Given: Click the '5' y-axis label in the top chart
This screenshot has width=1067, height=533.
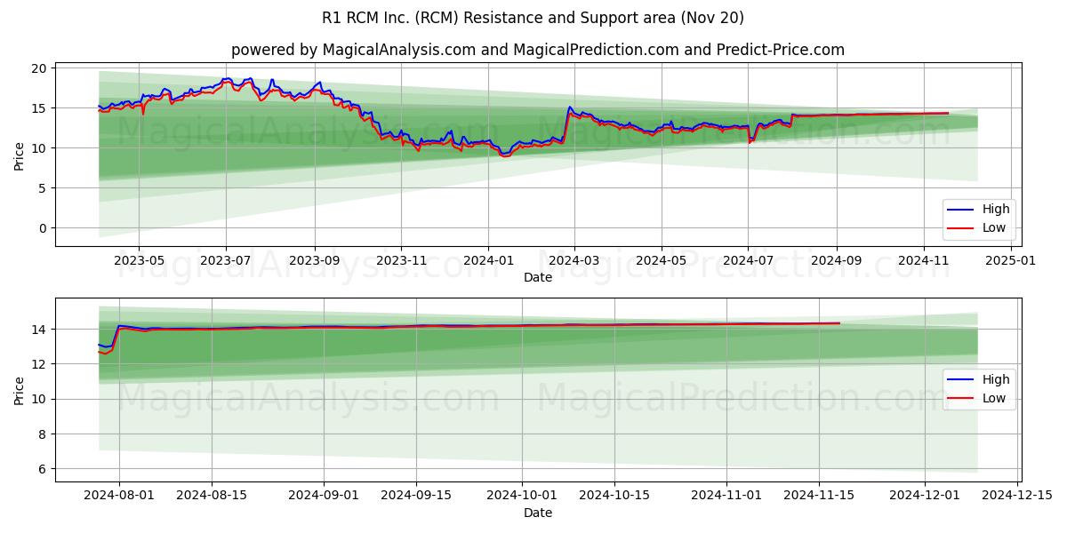Looking at the screenshot, I should pyautogui.click(x=44, y=188).
